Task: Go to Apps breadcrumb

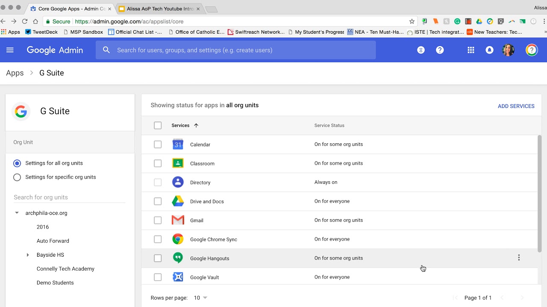Action: coord(15,73)
